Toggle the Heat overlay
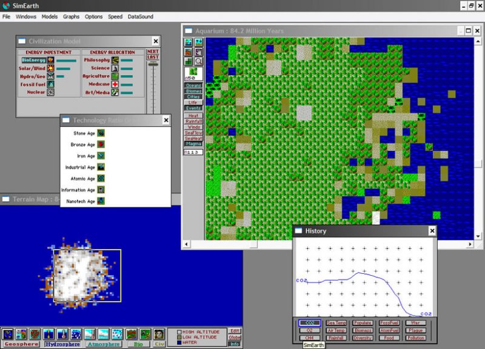The width and height of the screenshot is (485, 349). click(193, 116)
